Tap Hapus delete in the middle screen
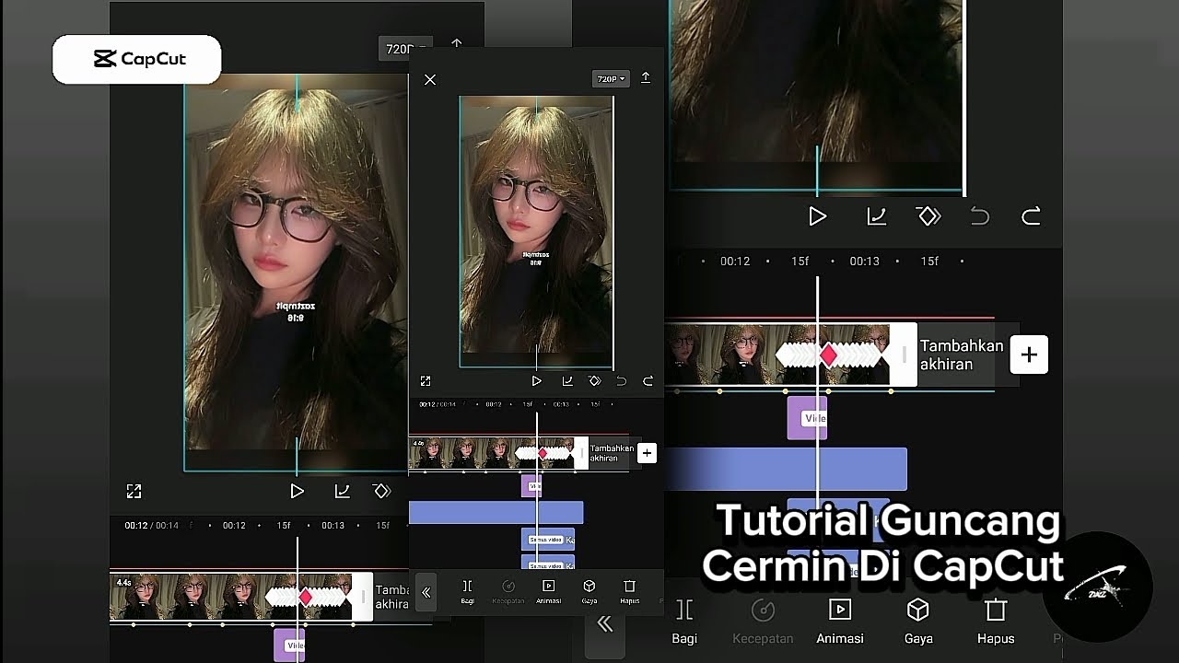Viewport: 1179px width, 663px height. (630, 591)
